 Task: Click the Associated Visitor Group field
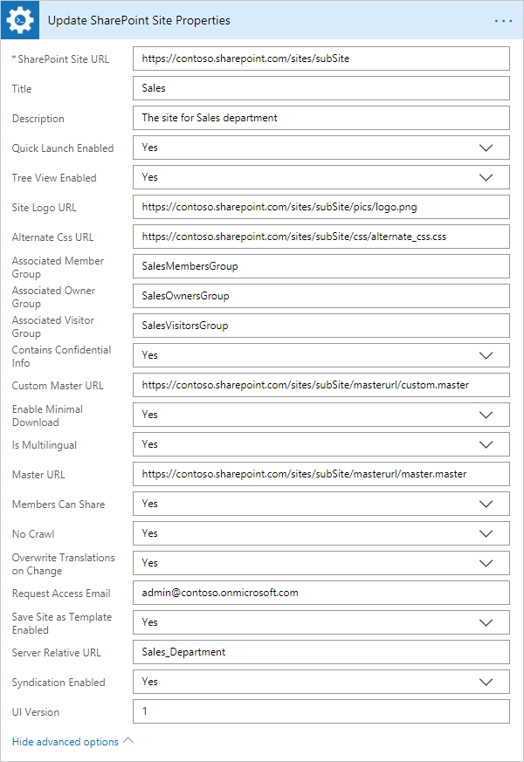[321, 325]
